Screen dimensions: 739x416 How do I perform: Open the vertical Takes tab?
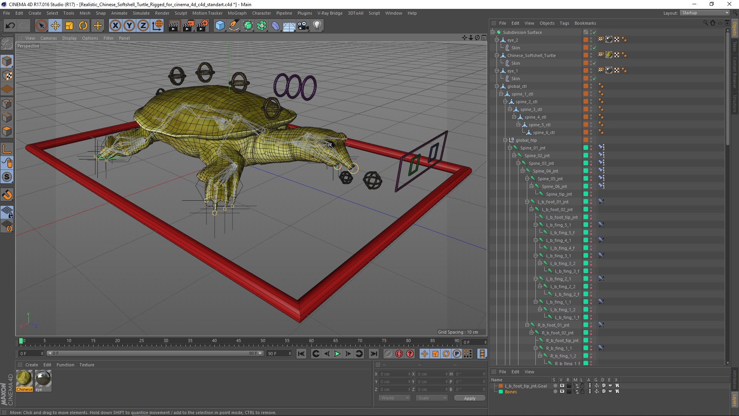click(x=734, y=47)
